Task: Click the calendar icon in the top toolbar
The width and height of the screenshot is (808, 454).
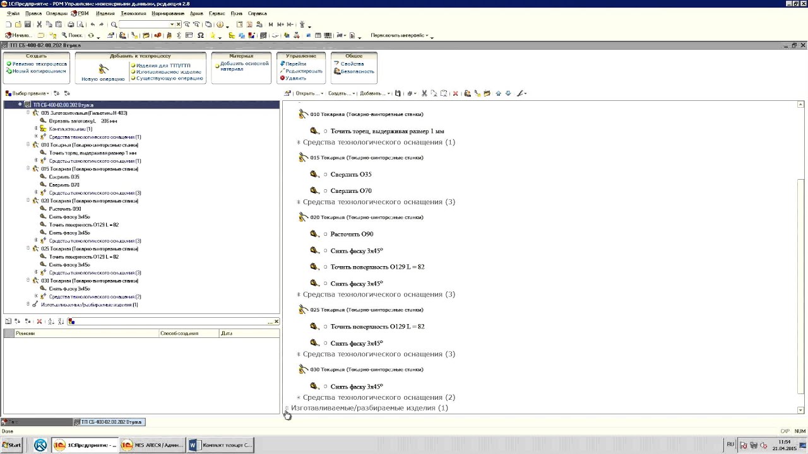Action: coord(250,25)
